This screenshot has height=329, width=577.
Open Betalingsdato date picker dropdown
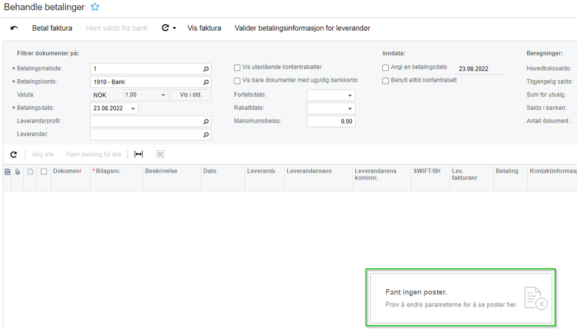click(133, 109)
